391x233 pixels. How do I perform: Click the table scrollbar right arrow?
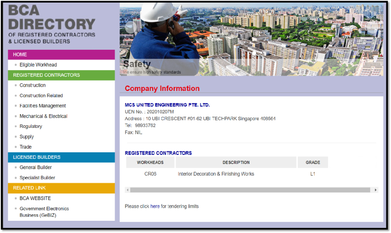click(376, 190)
